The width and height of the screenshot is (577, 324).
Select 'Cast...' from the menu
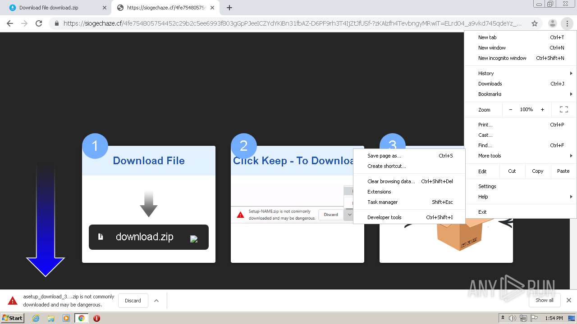click(x=520, y=135)
